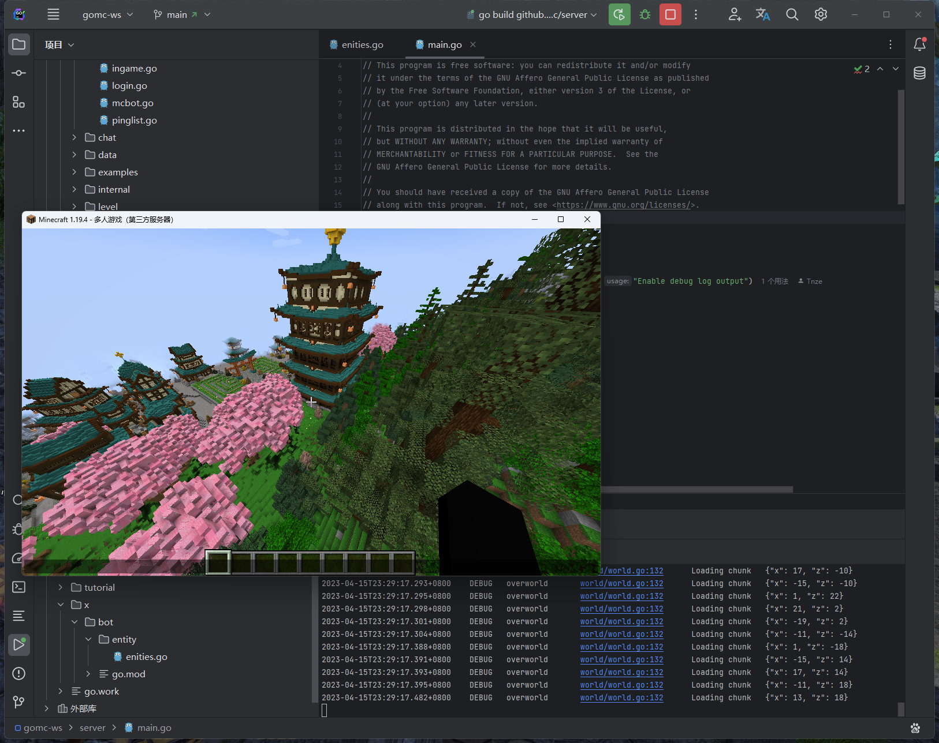The image size is (939, 743).
Task: Collapse the bot folder
Action: point(74,622)
